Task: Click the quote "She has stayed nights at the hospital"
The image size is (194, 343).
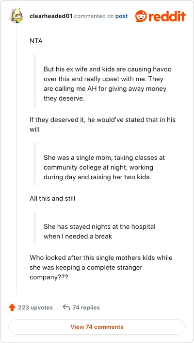Action: [x=99, y=231]
